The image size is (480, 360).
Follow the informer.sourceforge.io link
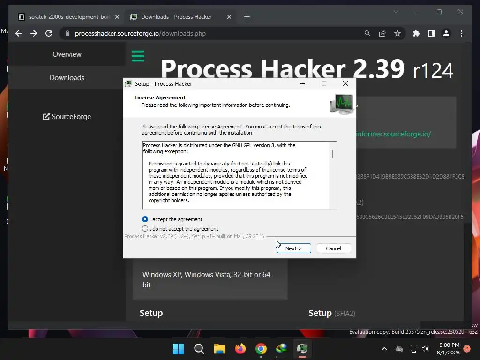pos(393,134)
